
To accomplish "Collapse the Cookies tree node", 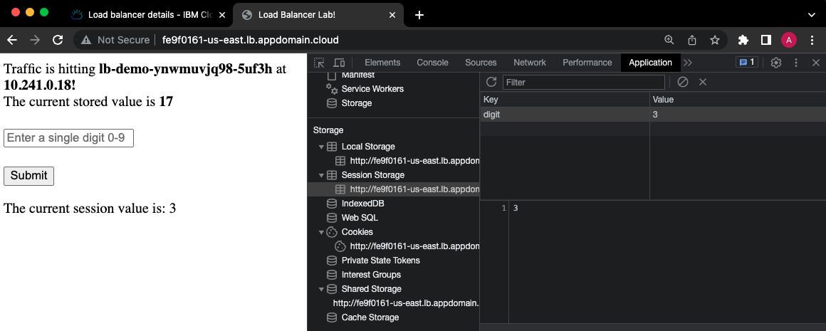I will (321, 232).
